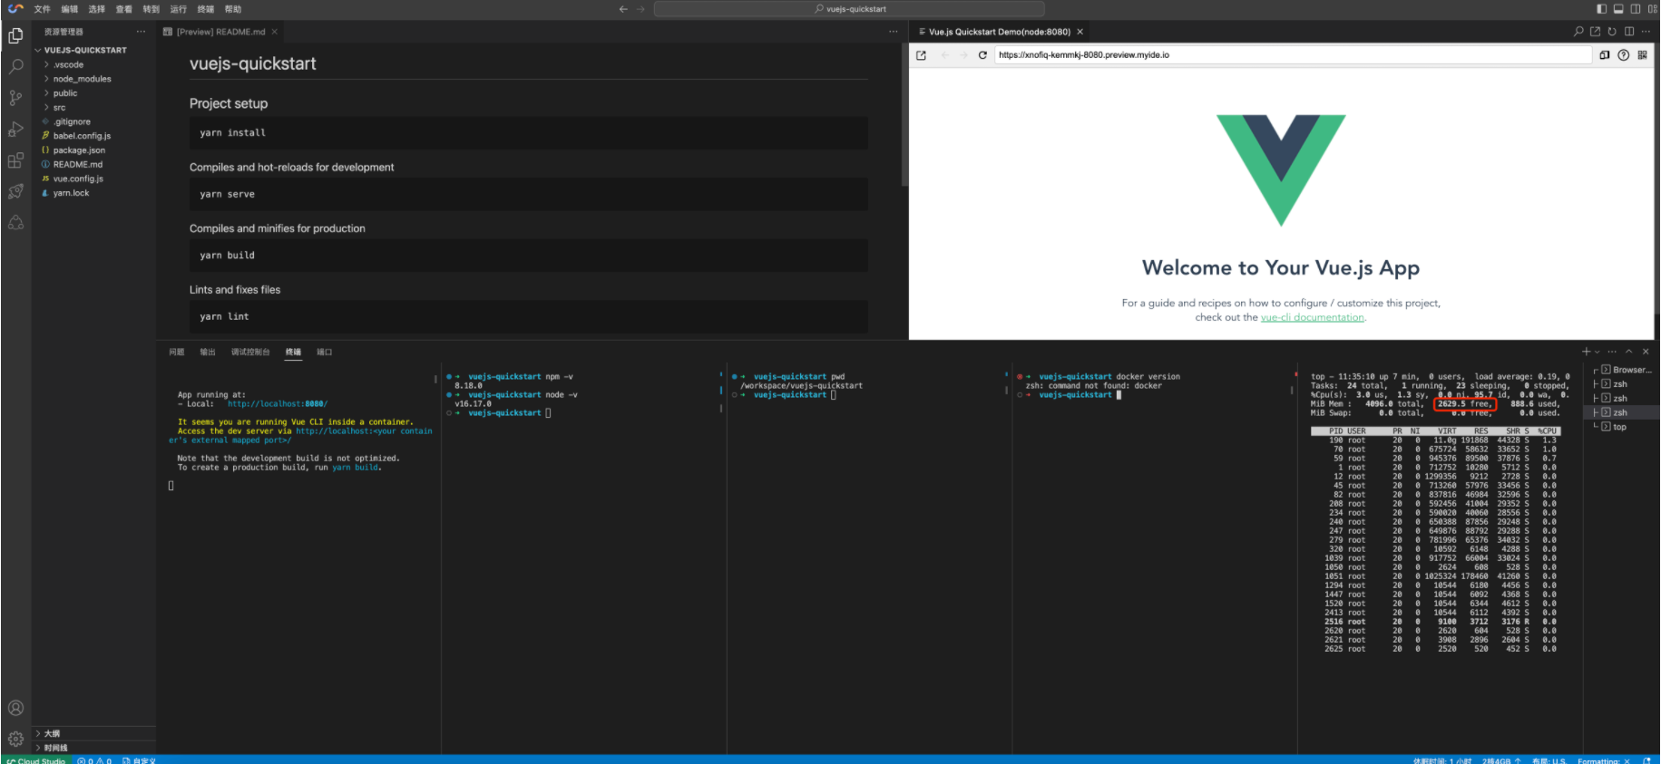Switch to the 输出 panel tab
1661x764 pixels.
click(x=208, y=352)
